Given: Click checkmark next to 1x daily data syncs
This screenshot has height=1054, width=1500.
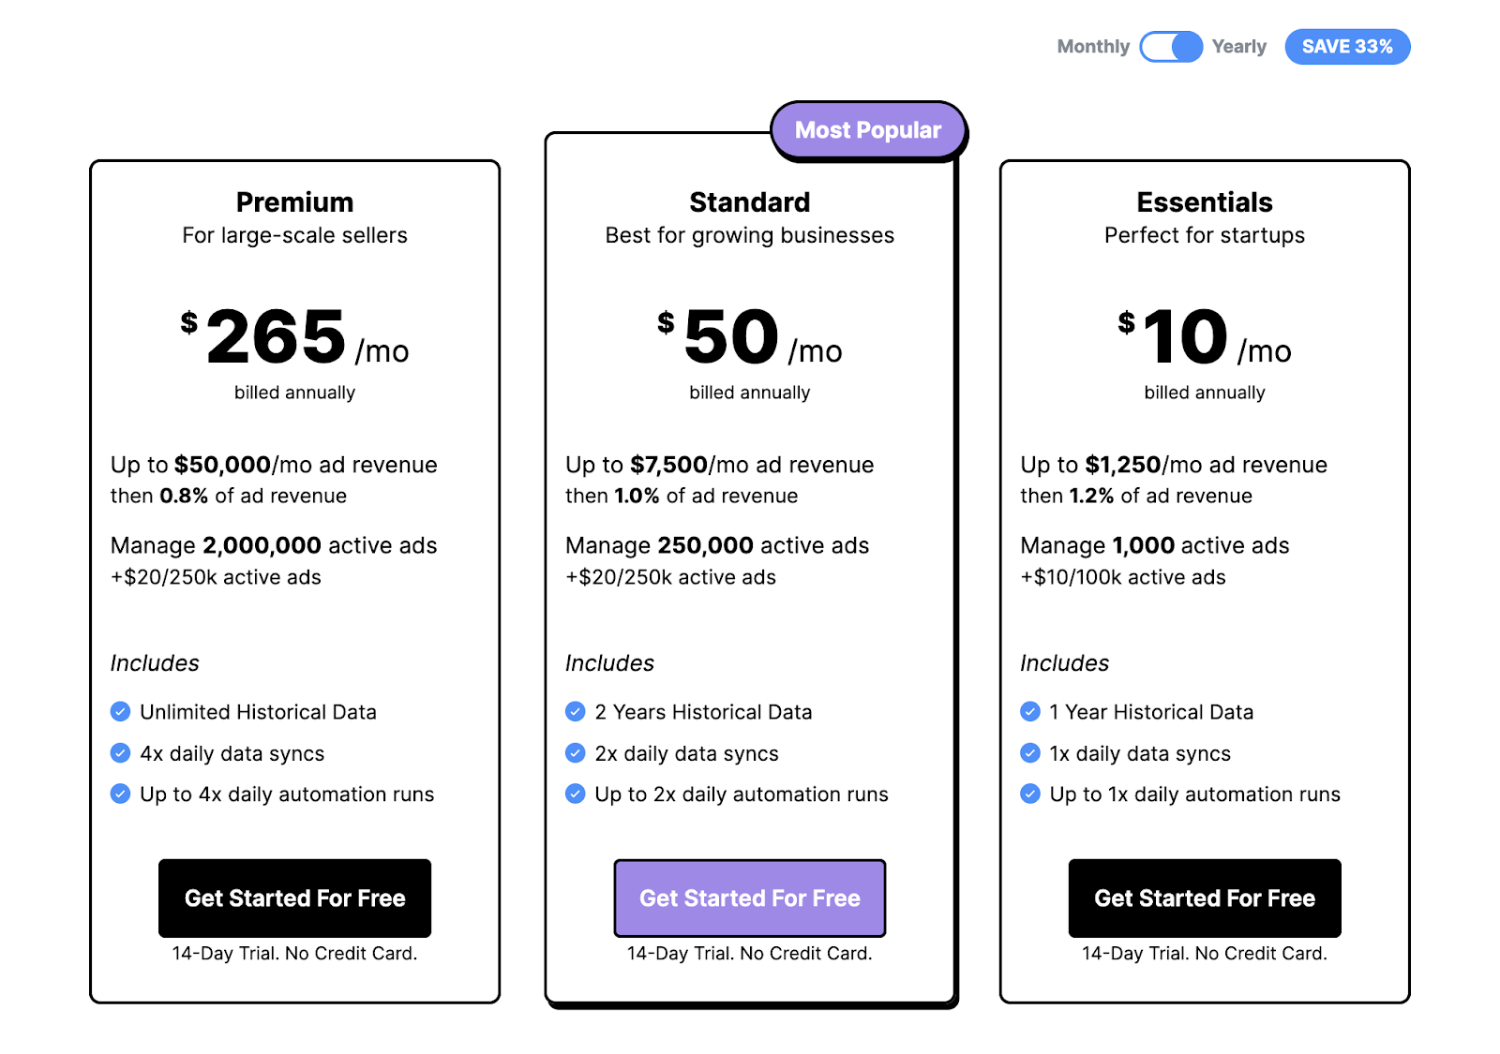Looking at the screenshot, I should click(x=1030, y=753).
